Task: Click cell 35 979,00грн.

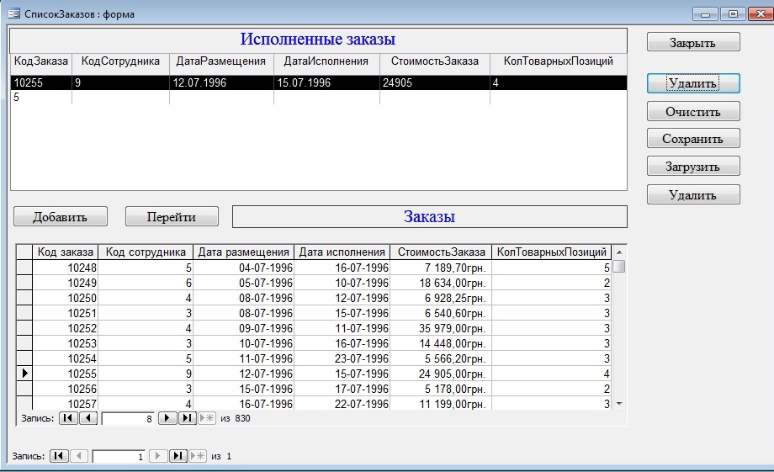Action: [442, 328]
